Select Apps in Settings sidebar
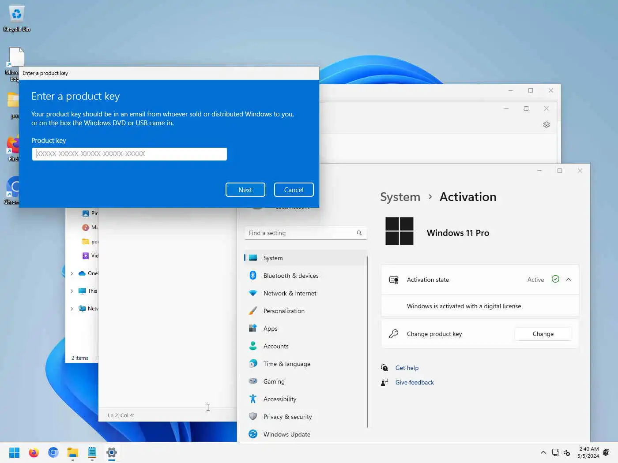 [305, 329]
